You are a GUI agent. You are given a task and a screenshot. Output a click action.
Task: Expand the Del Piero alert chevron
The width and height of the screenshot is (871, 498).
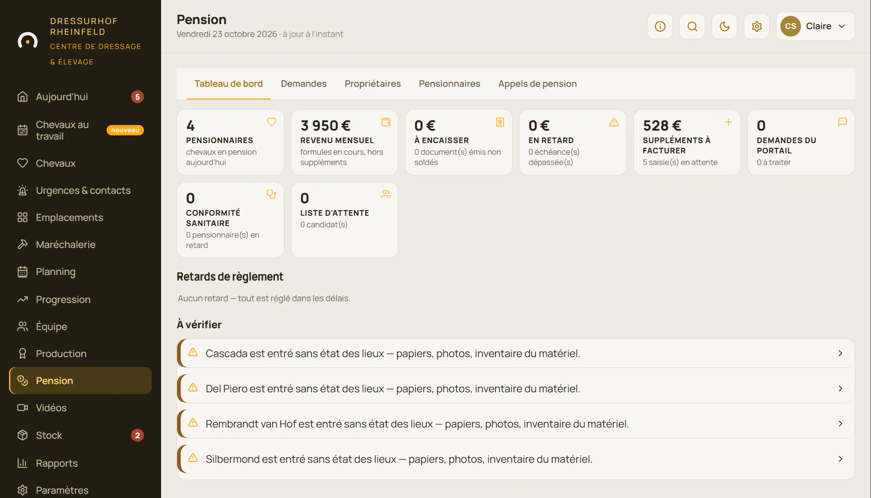coord(840,389)
